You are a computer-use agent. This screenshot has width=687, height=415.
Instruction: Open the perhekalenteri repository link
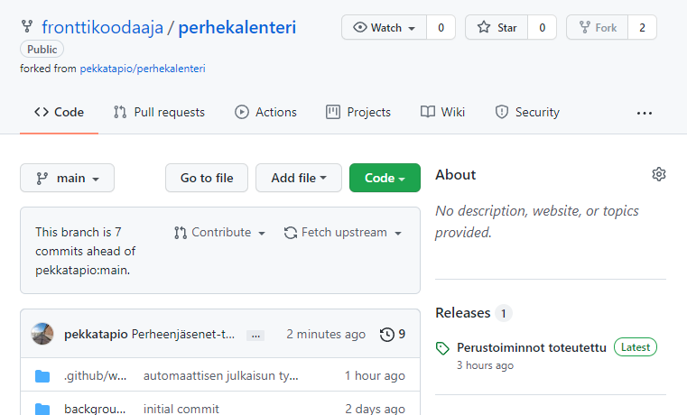click(237, 28)
